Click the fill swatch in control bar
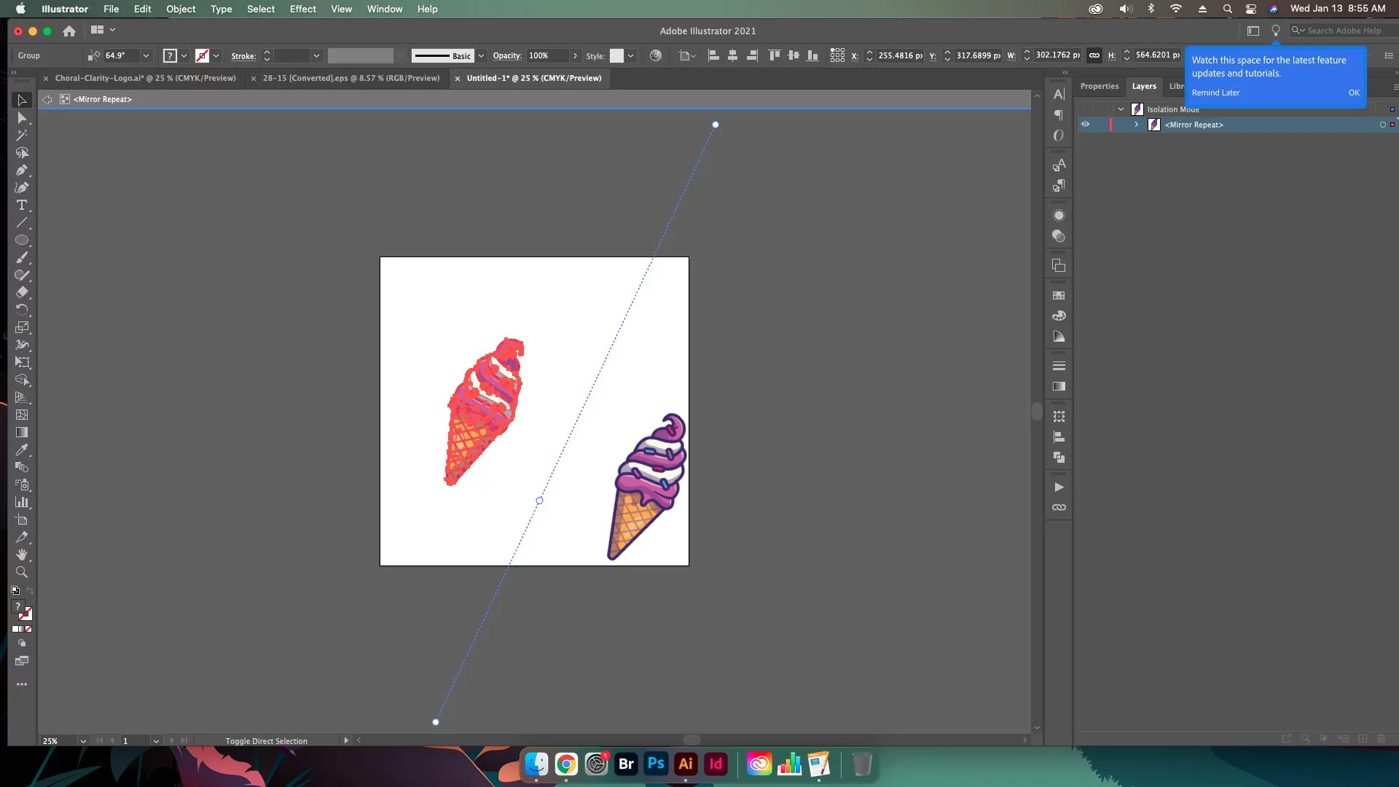1399x787 pixels. point(170,55)
